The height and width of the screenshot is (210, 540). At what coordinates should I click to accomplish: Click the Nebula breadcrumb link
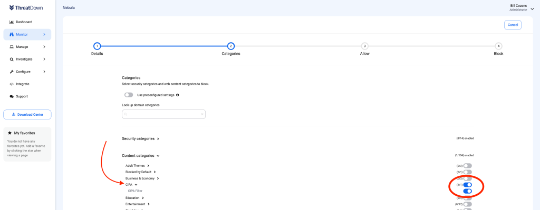[69, 7]
